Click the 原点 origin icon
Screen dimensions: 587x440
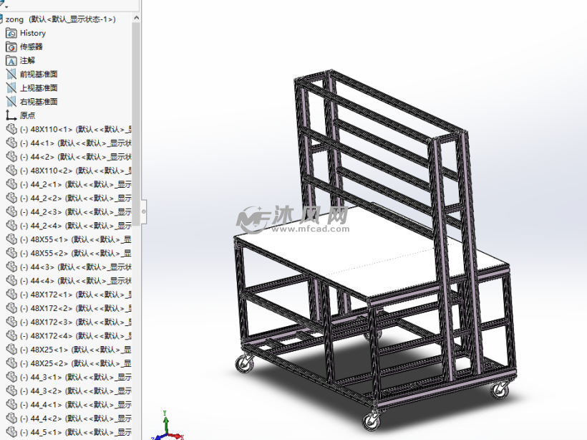11,115
